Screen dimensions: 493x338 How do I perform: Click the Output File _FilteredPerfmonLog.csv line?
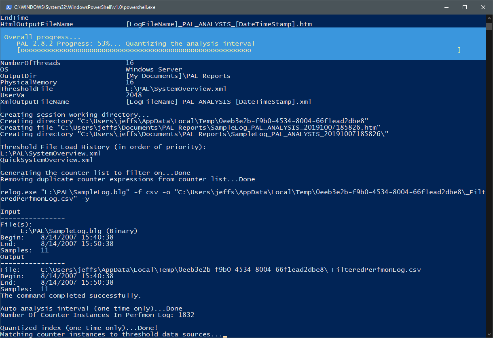211,270
